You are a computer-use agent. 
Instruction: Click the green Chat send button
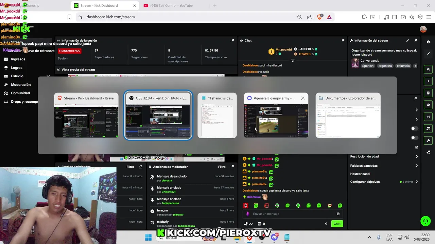(337, 224)
